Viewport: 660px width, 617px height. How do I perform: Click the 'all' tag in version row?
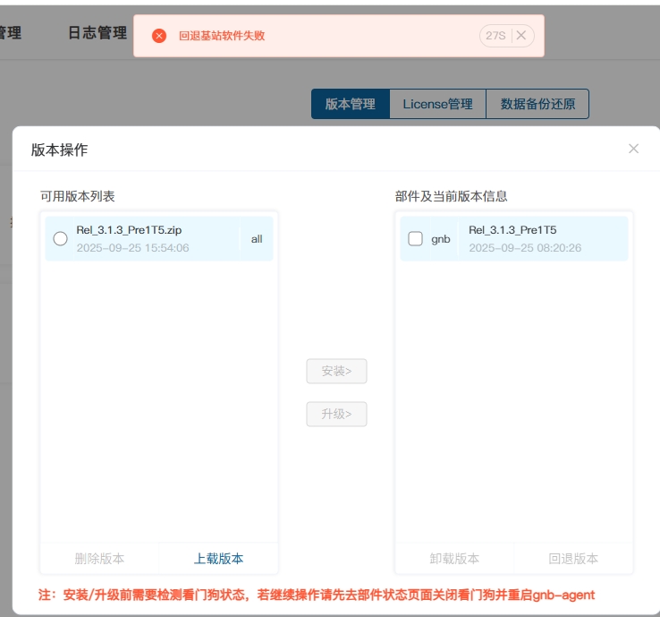[x=257, y=239]
